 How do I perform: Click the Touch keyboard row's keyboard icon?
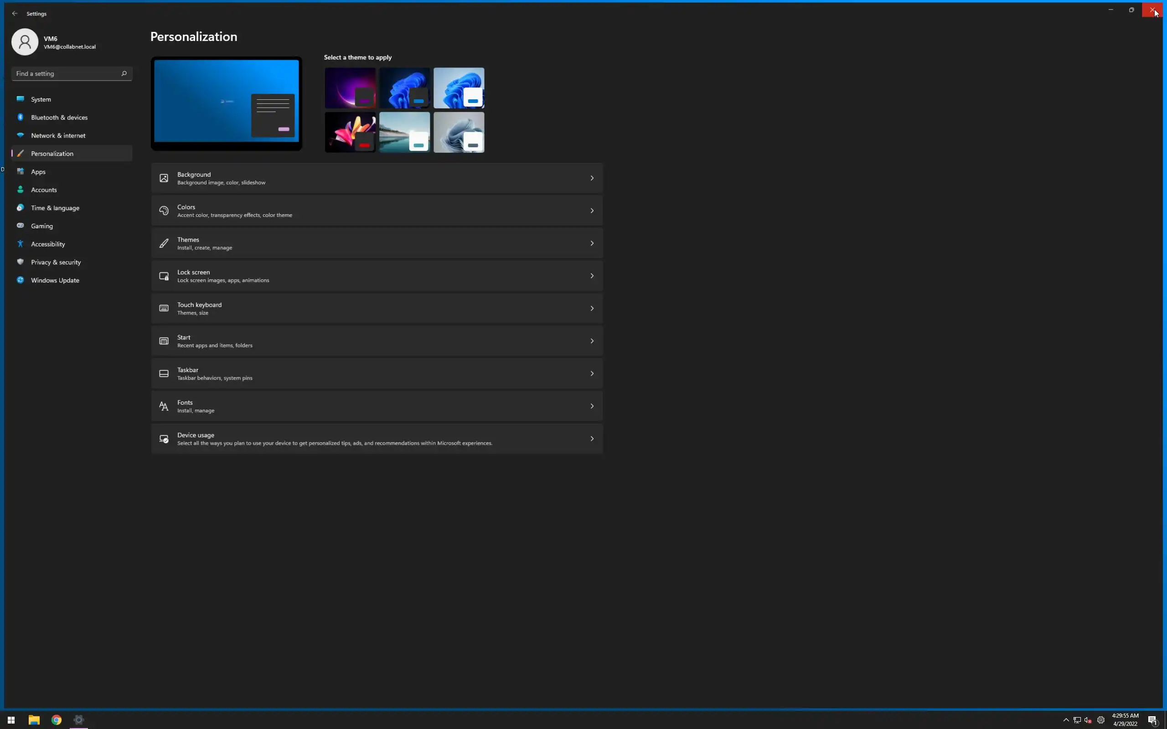coord(164,308)
